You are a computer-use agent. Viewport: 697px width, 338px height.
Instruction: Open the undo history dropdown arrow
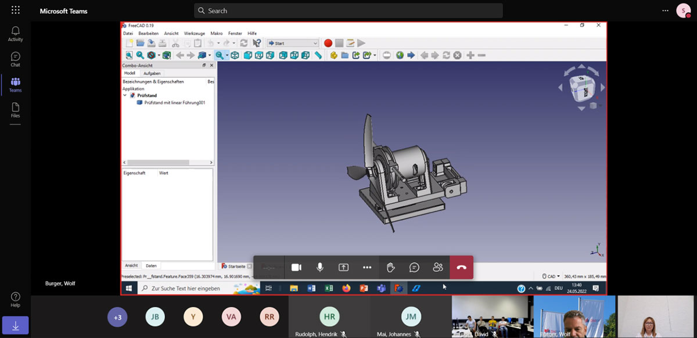pos(218,43)
